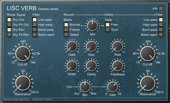170x103 pixels.
Task: Click the right Cut off knob
Action: tap(148, 53)
